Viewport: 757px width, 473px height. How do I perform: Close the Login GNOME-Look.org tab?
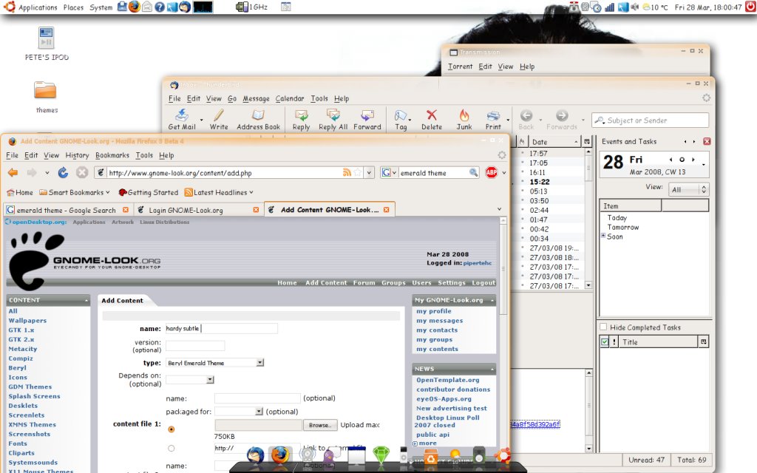[x=256, y=210]
